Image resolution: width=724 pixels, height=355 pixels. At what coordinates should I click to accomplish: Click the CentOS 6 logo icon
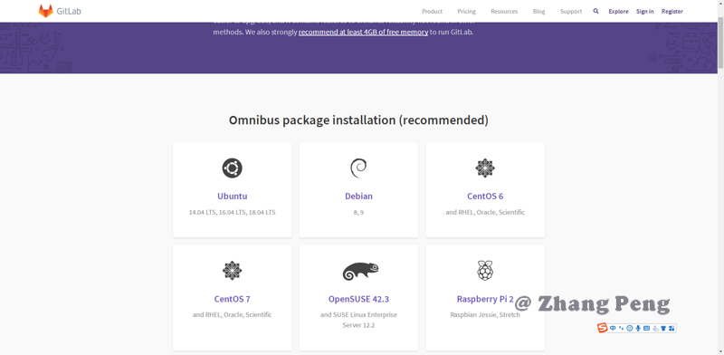click(x=485, y=168)
